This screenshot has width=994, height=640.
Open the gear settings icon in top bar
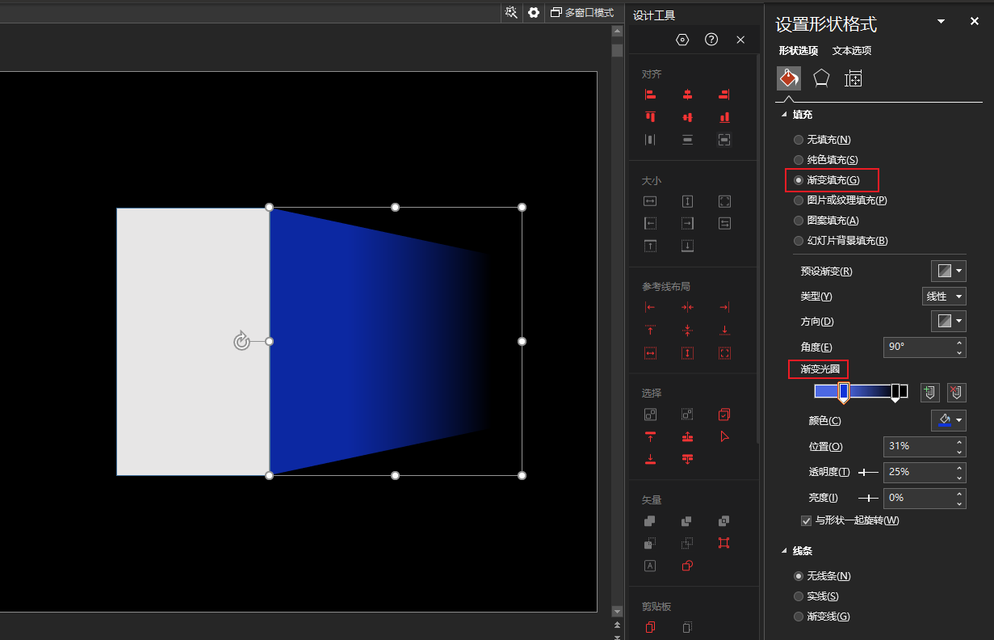[534, 12]
